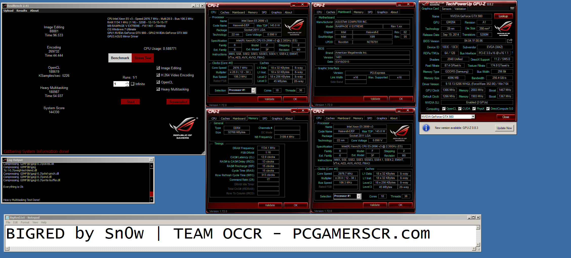Click OK in the CPU-Z Memory window
The height and width of the screenshot is (258, 571).
[296, 205]
